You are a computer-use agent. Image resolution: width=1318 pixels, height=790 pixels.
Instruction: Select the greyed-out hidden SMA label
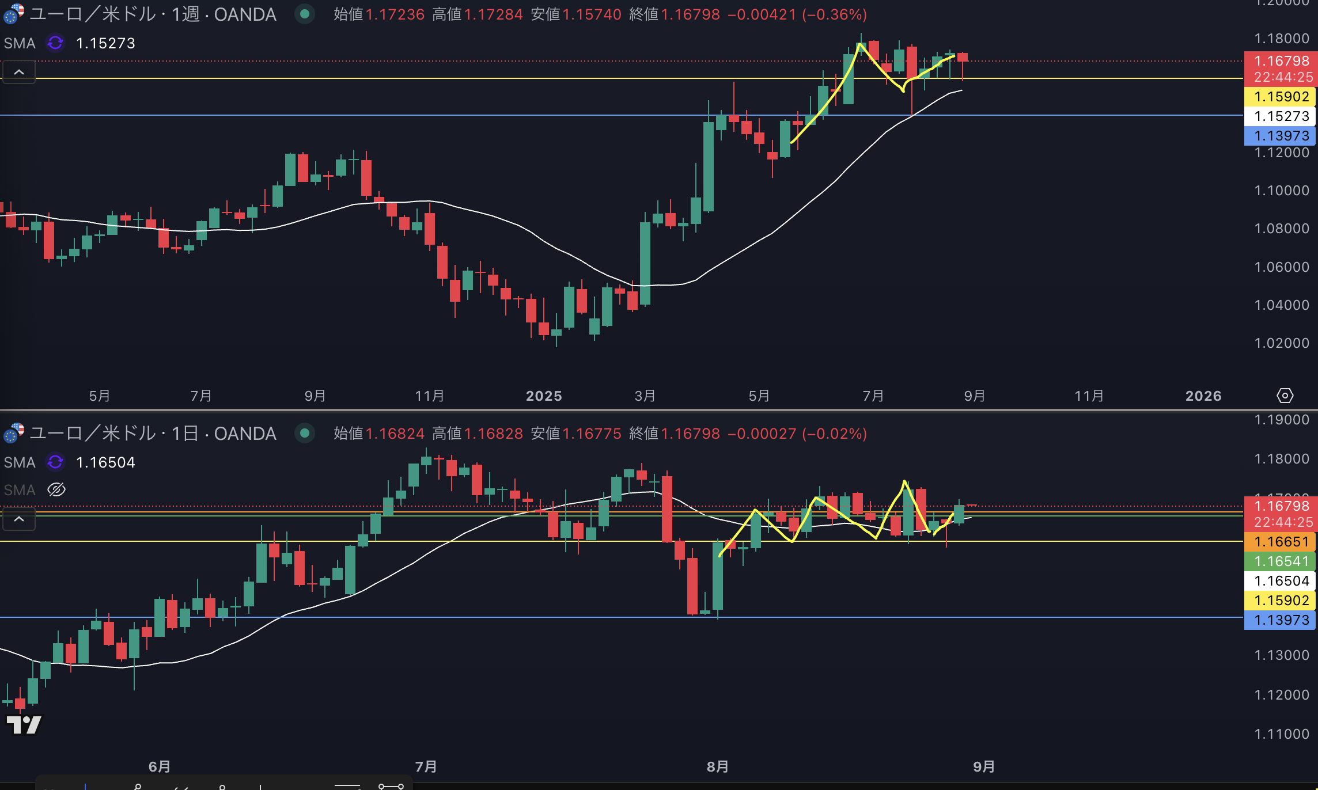(x=20, y=490)
